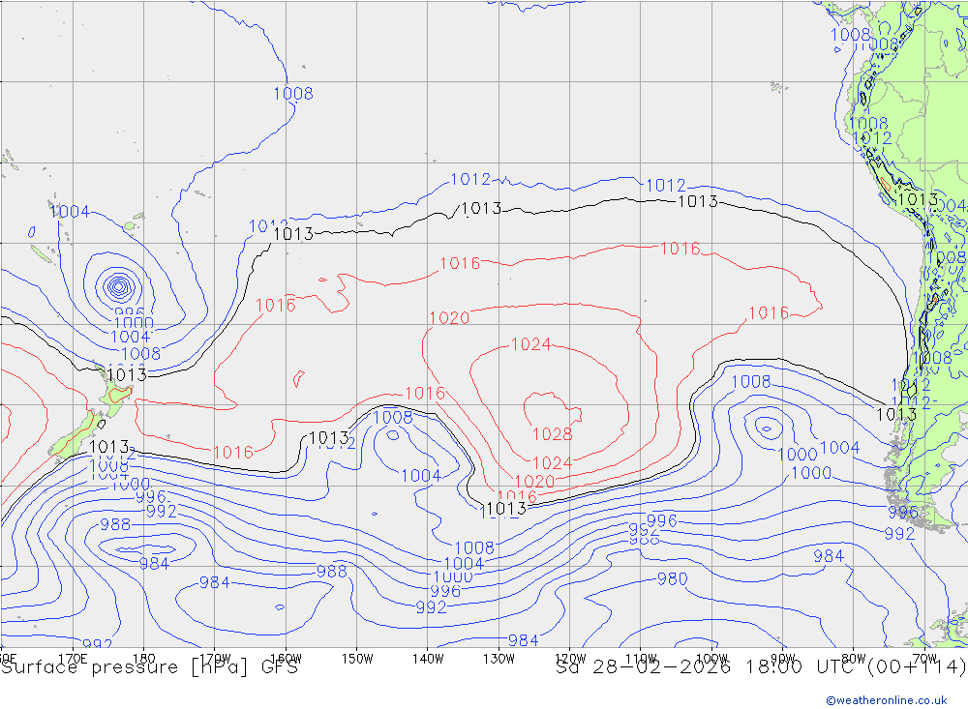This screenshot has width=968, height=709.
Task: Select the 170W longitude axis label
Action: 215,659
